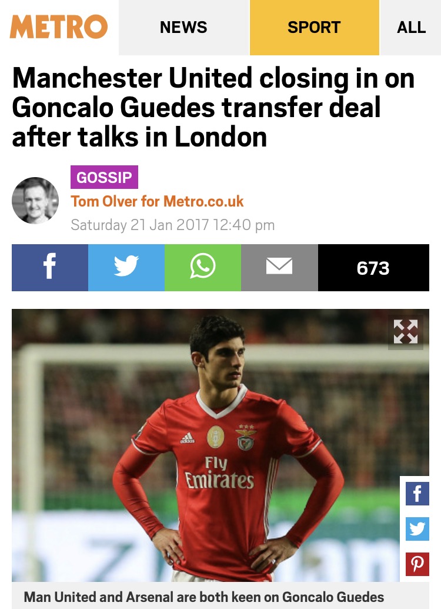The image size is (441, 609).
Task: Click the Manchester United article headline
Action: (x=213, y=108)
